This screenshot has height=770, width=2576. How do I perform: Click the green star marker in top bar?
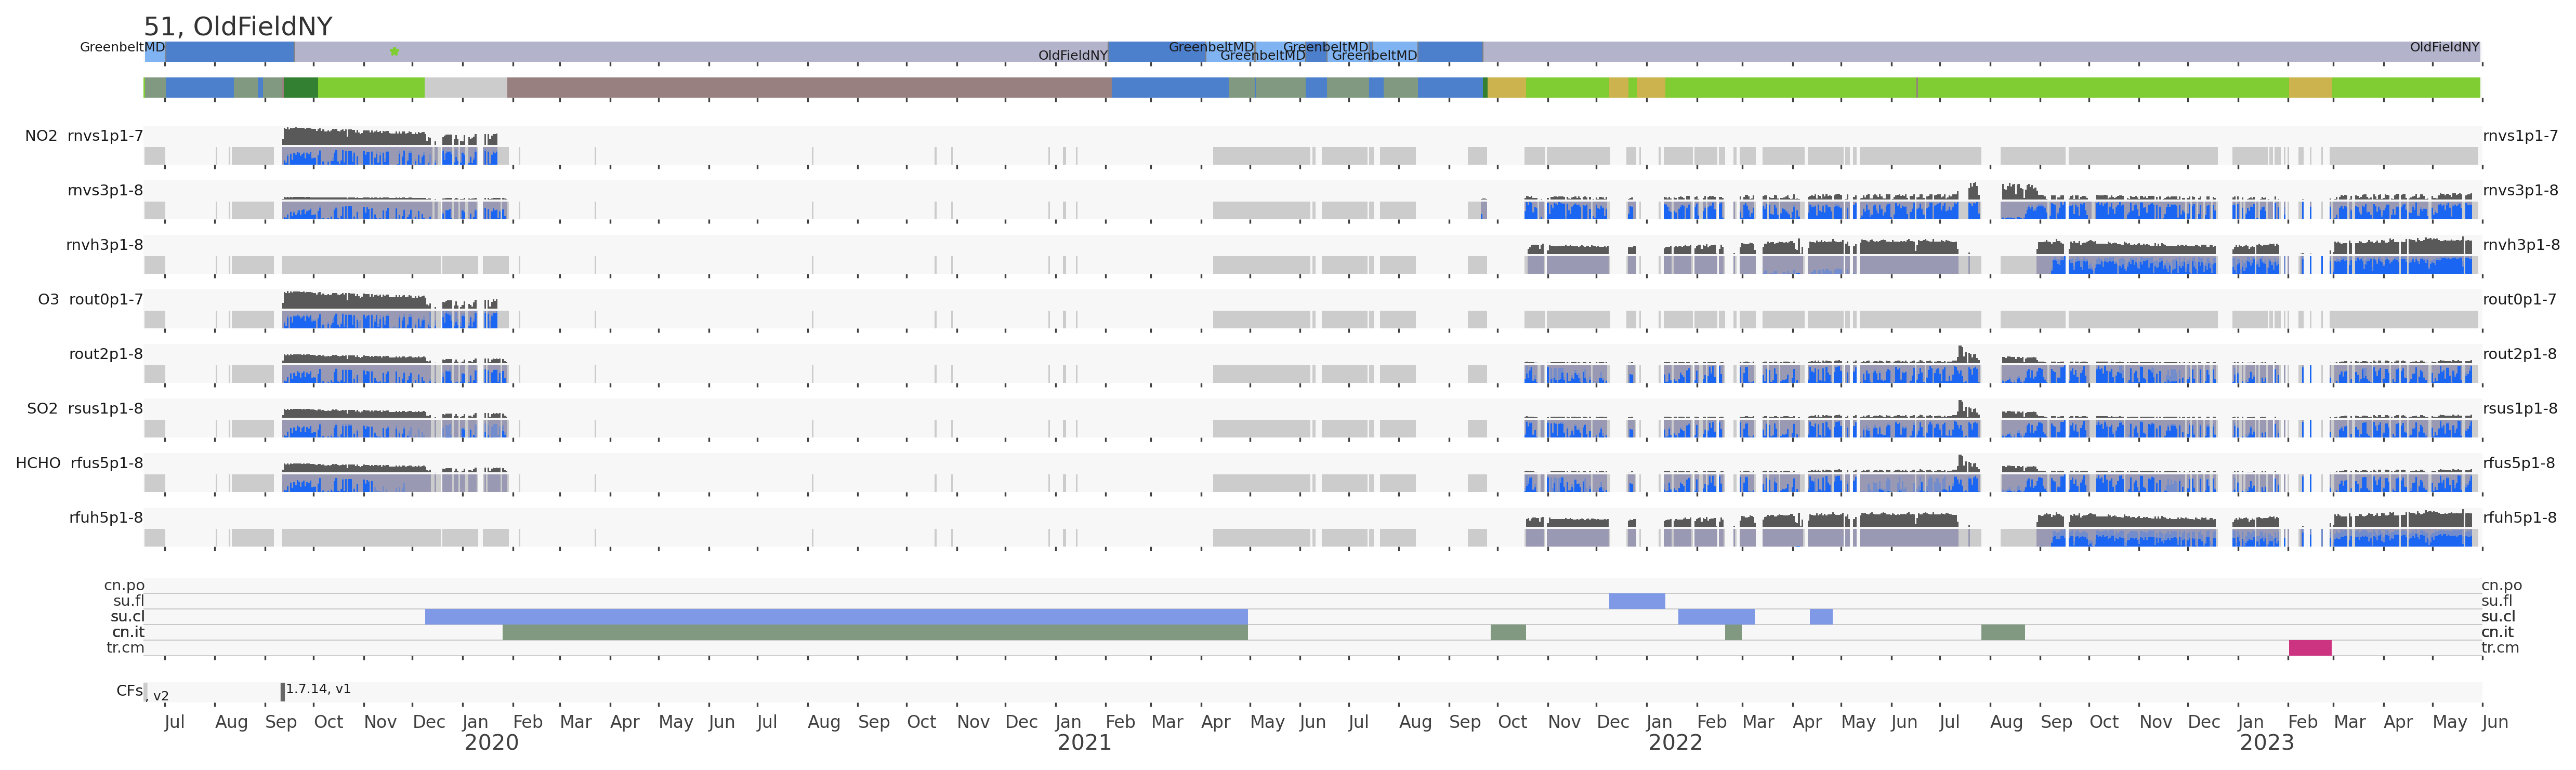pos(394,51)
